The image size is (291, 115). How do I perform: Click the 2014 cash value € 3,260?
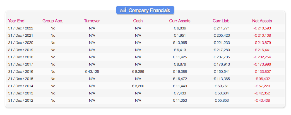point(138,86)
